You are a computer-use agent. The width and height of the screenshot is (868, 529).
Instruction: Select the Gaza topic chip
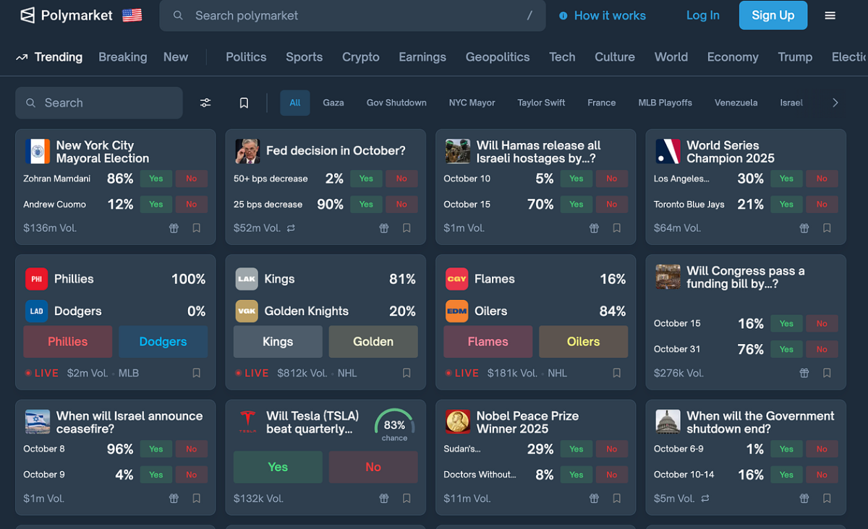[x=333, y=103]
